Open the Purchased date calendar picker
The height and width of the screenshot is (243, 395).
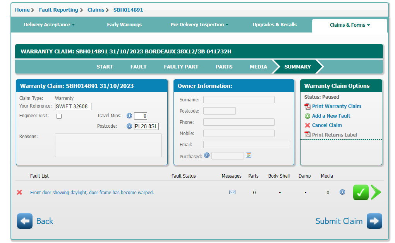[249, 156]
